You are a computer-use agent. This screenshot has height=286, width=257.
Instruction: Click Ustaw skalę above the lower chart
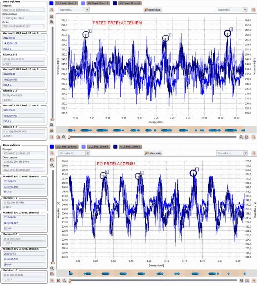pyautogui.click(x=153, y=153)
